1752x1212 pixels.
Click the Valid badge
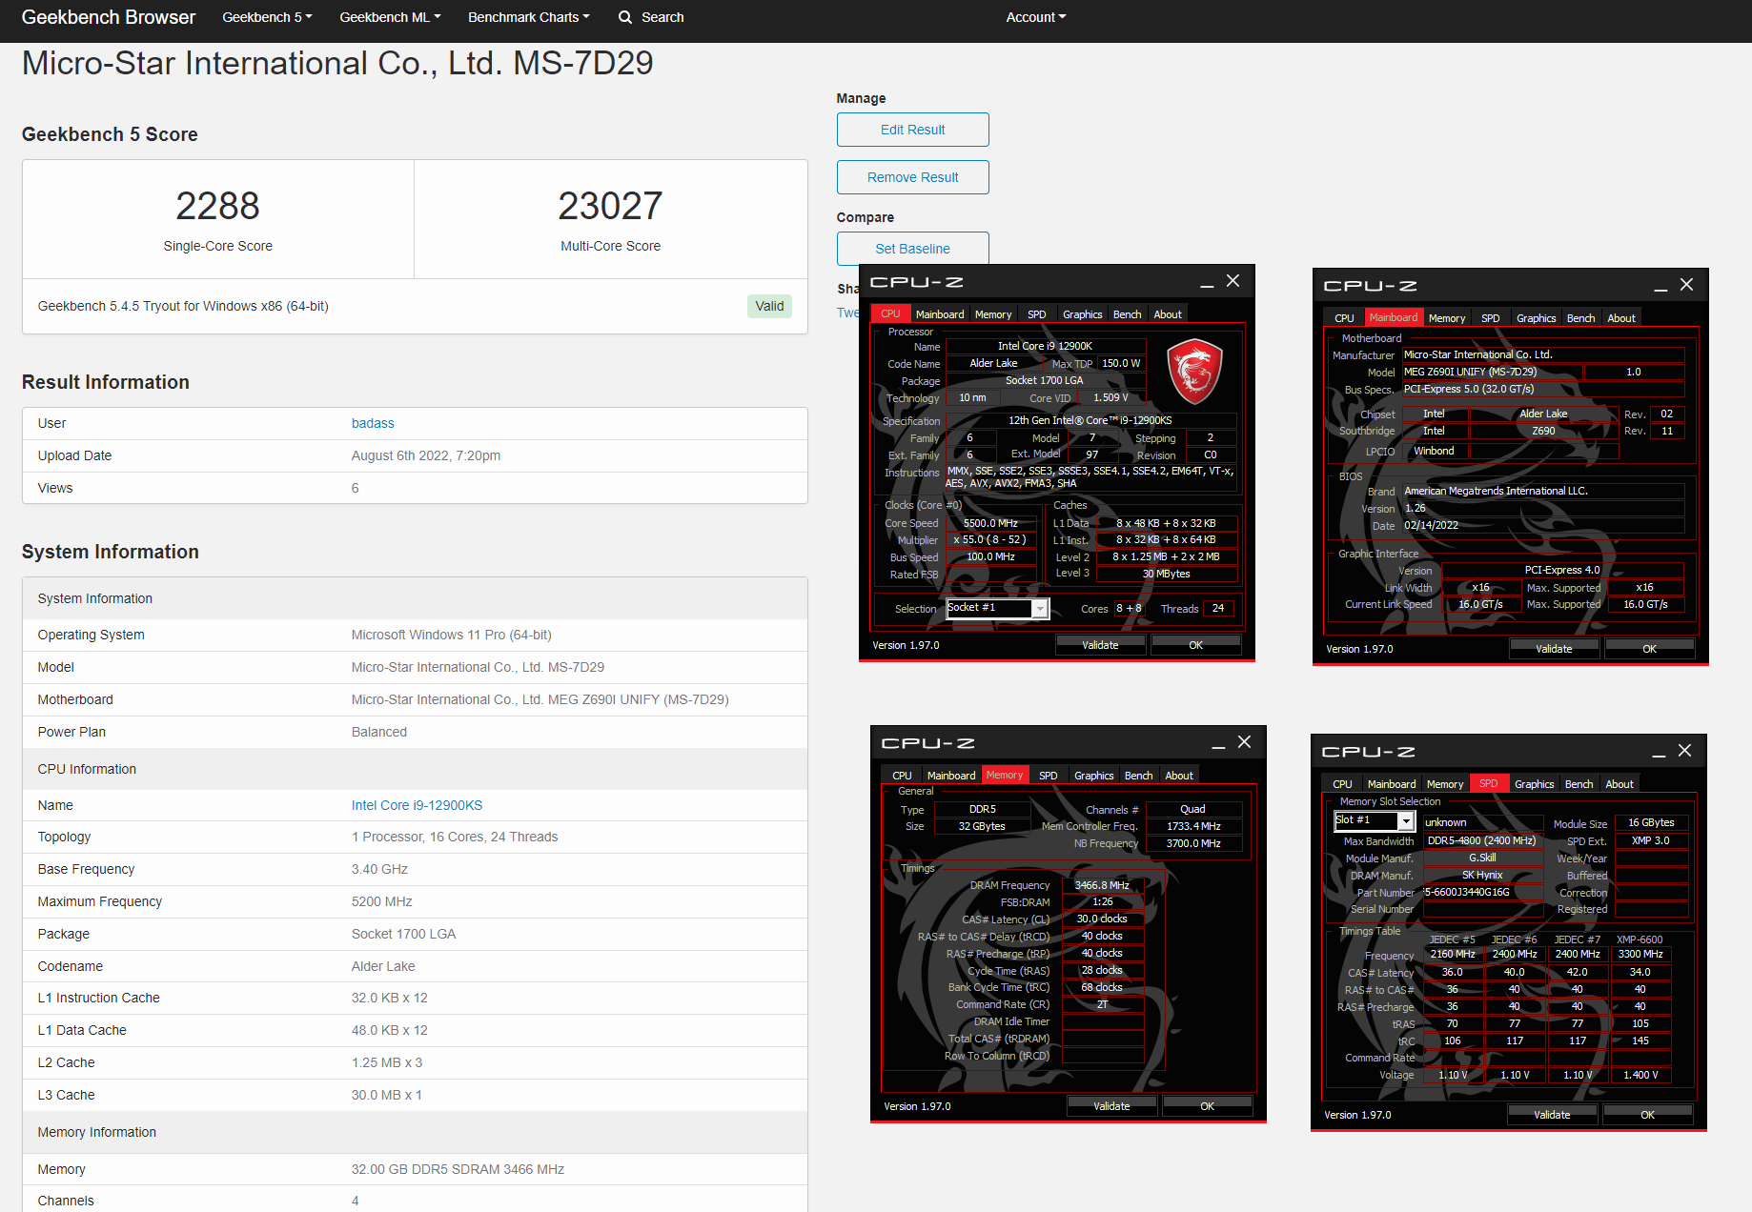tap(769, 306)
